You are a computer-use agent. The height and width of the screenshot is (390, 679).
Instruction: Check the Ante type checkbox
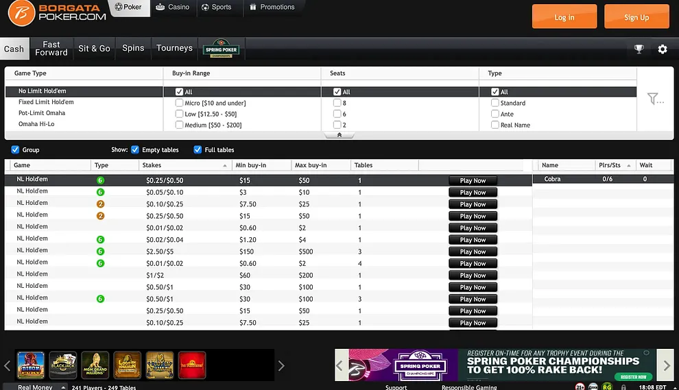coord(495,114)
